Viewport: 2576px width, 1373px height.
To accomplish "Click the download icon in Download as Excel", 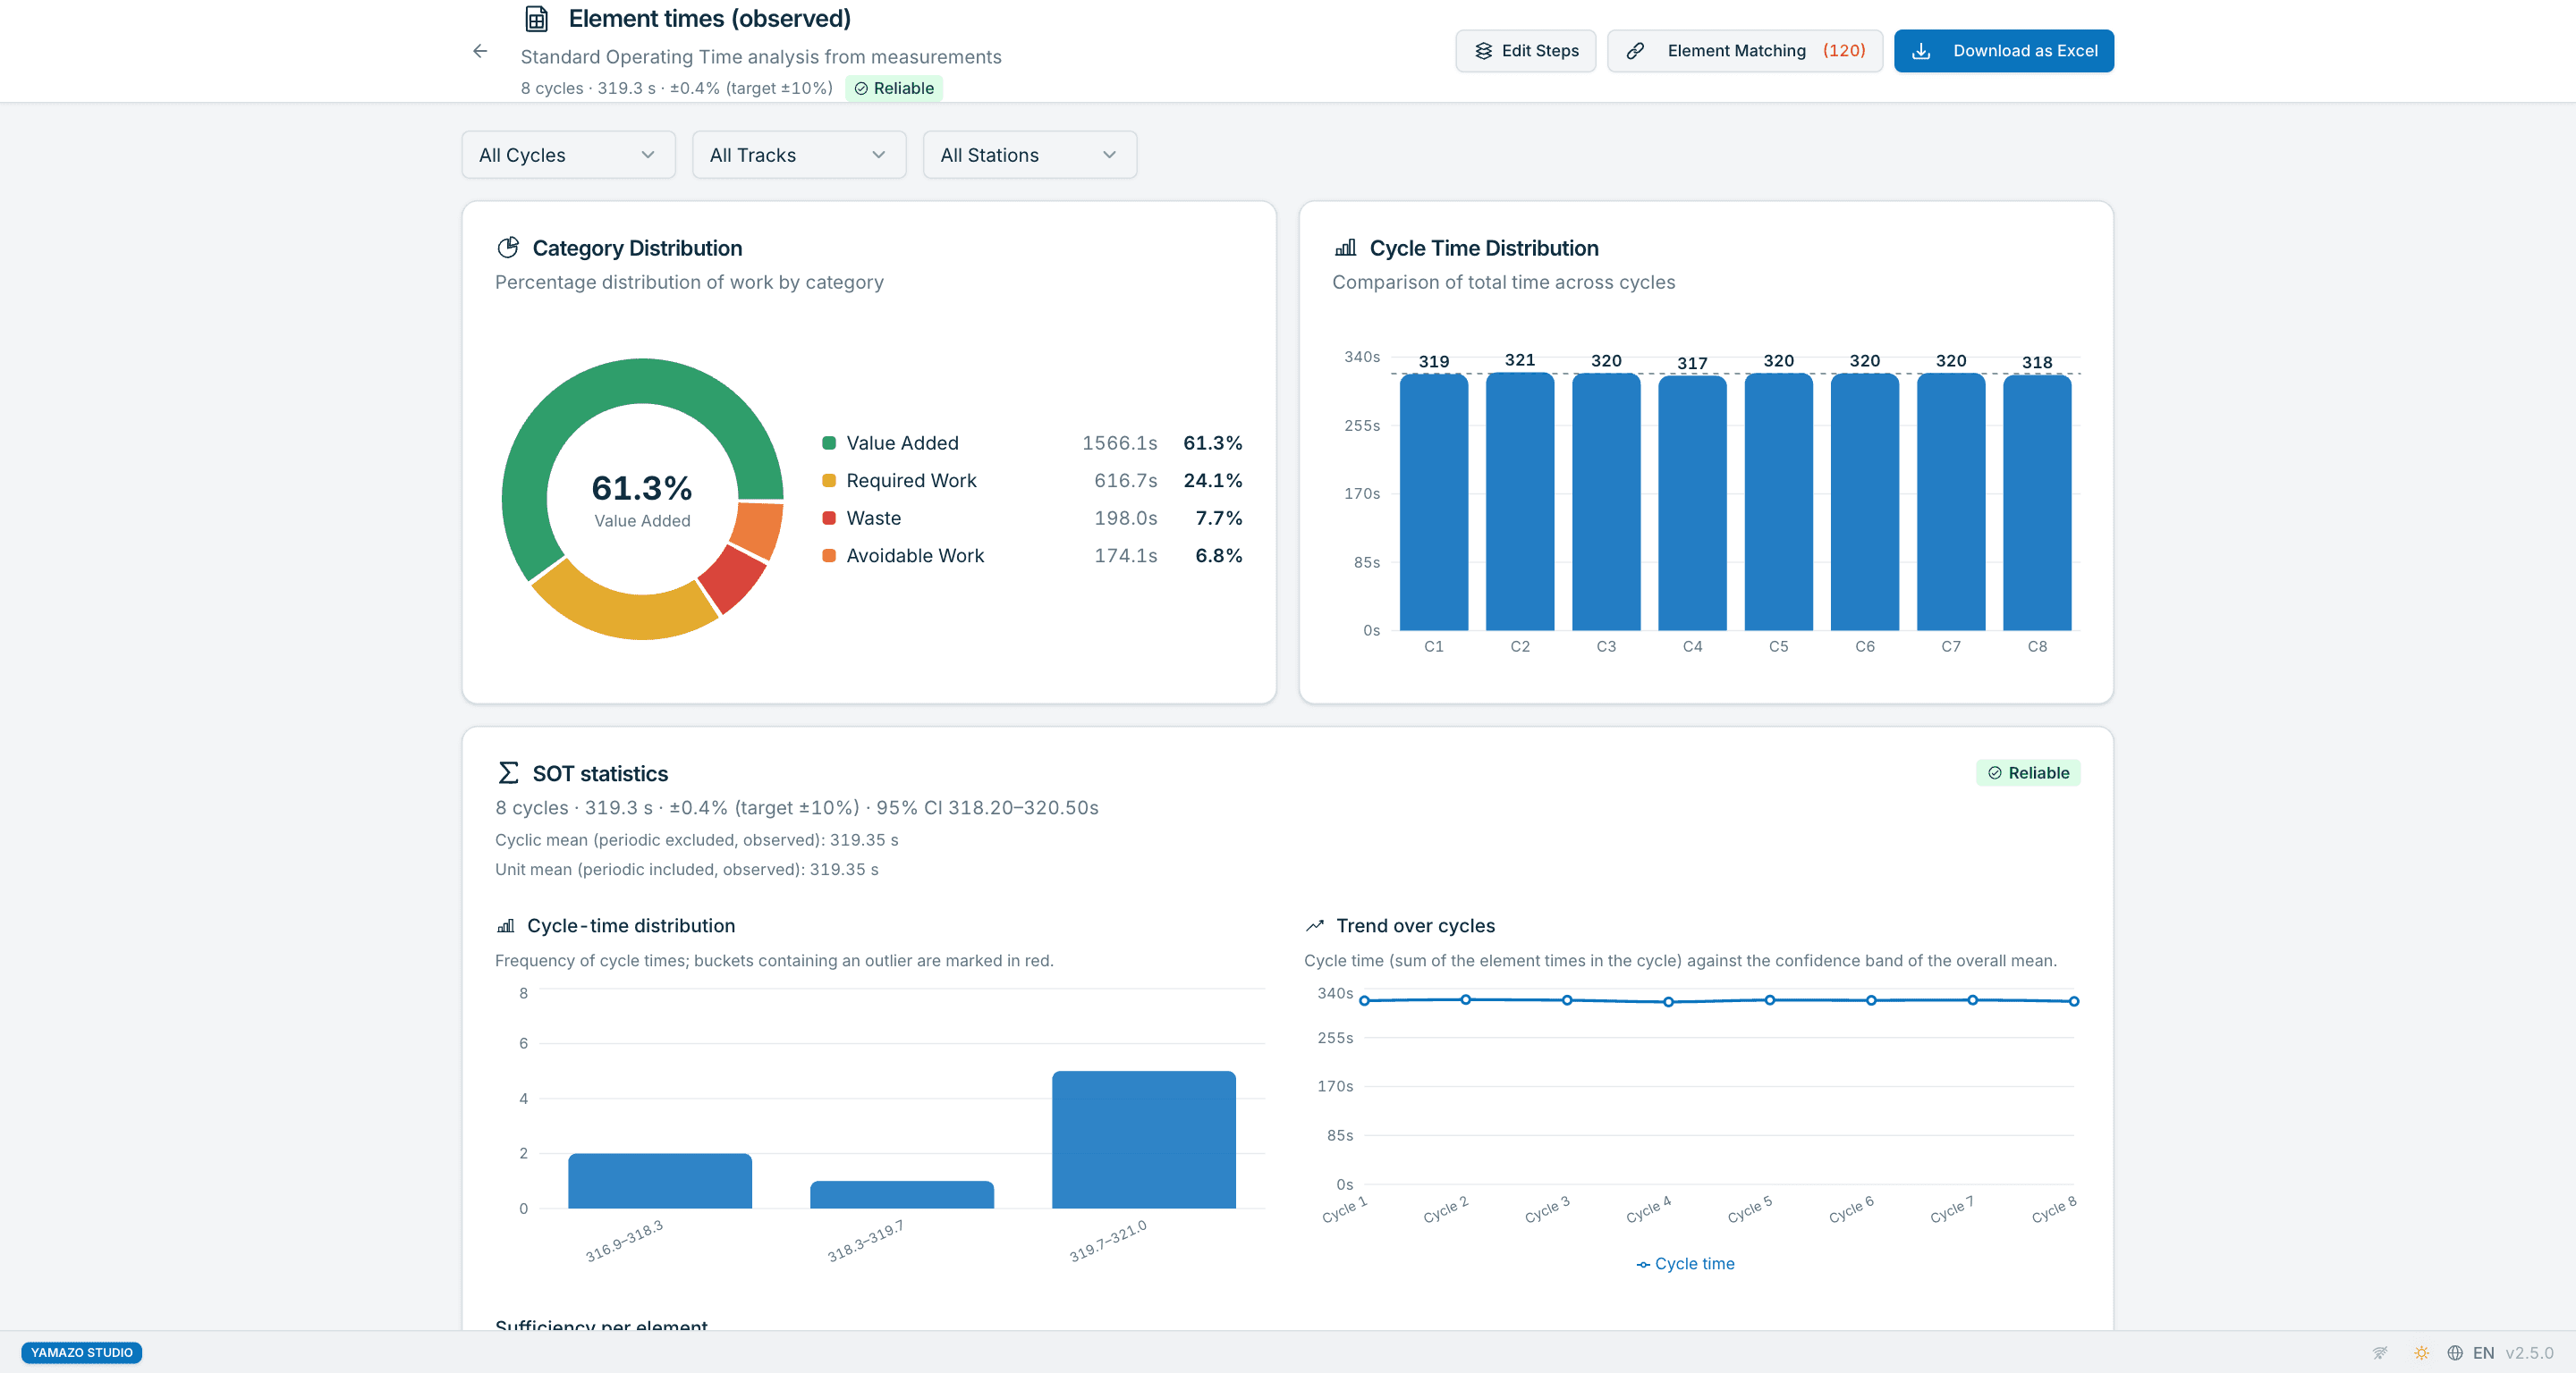I will [1921, 51].
